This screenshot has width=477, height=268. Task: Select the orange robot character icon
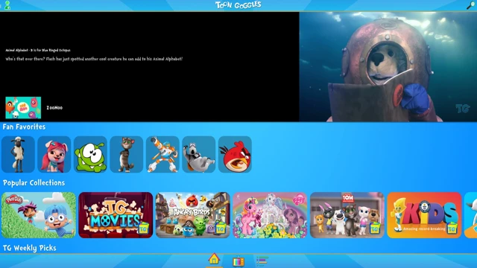[x=162, y=154]
